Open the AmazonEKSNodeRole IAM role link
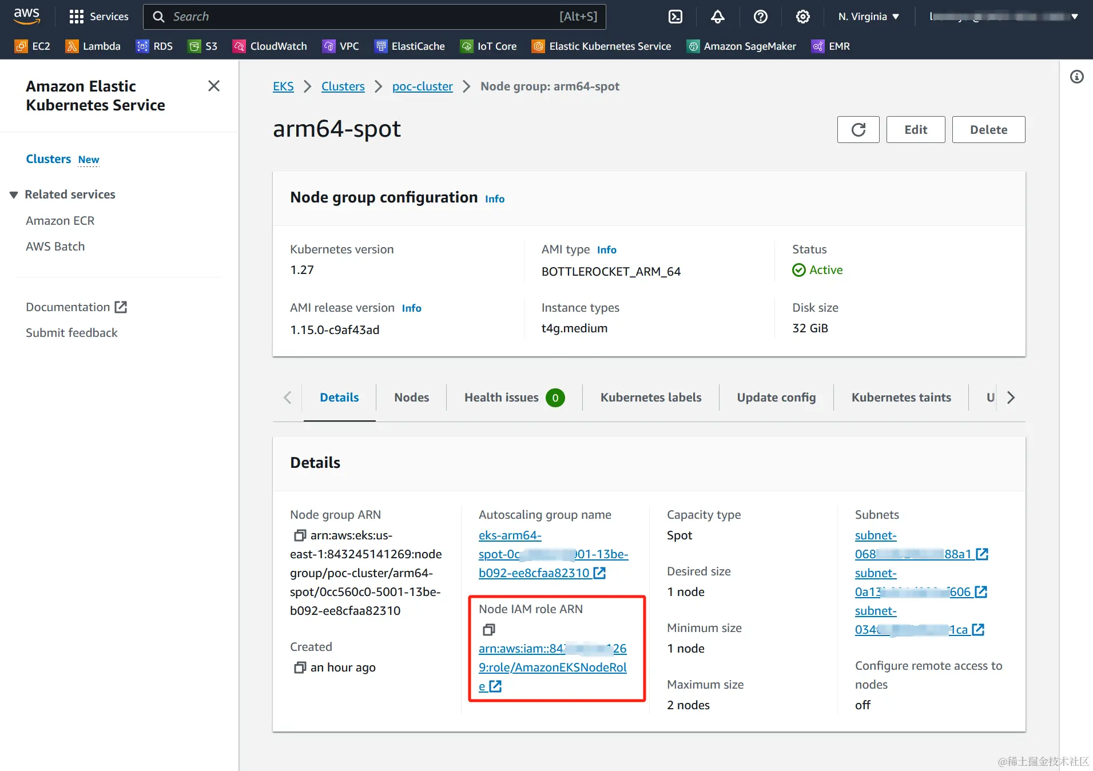 [553, 667]
